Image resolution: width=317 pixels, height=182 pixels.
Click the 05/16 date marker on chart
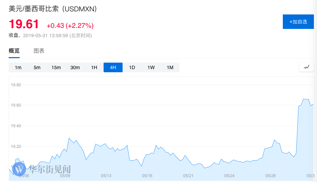[x=147, y=175]
